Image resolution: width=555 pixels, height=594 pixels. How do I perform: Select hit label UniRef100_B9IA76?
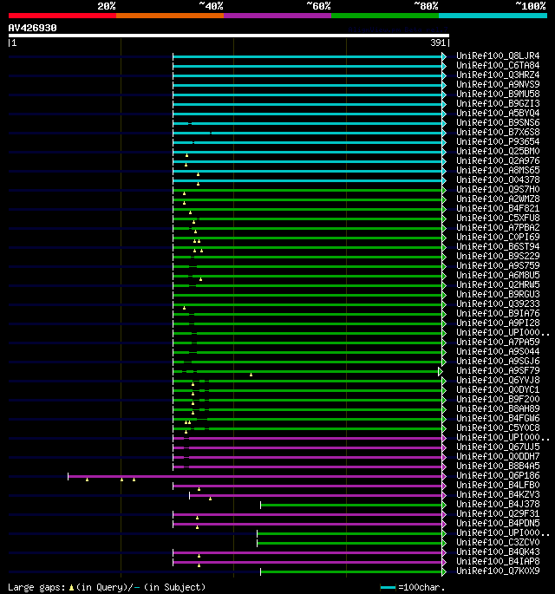point(498,313)
